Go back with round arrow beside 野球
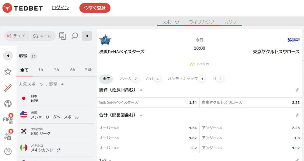Viewport: 304px width, 161px height. click(x=8, y=56)
